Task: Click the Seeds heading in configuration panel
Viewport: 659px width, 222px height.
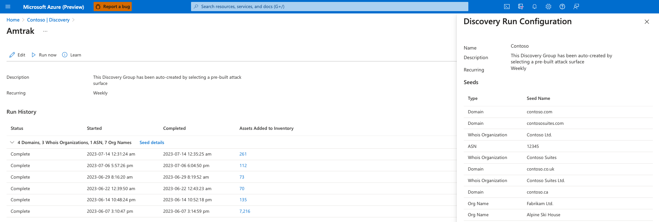Action: pyautogui.click(x=471, y=82)
